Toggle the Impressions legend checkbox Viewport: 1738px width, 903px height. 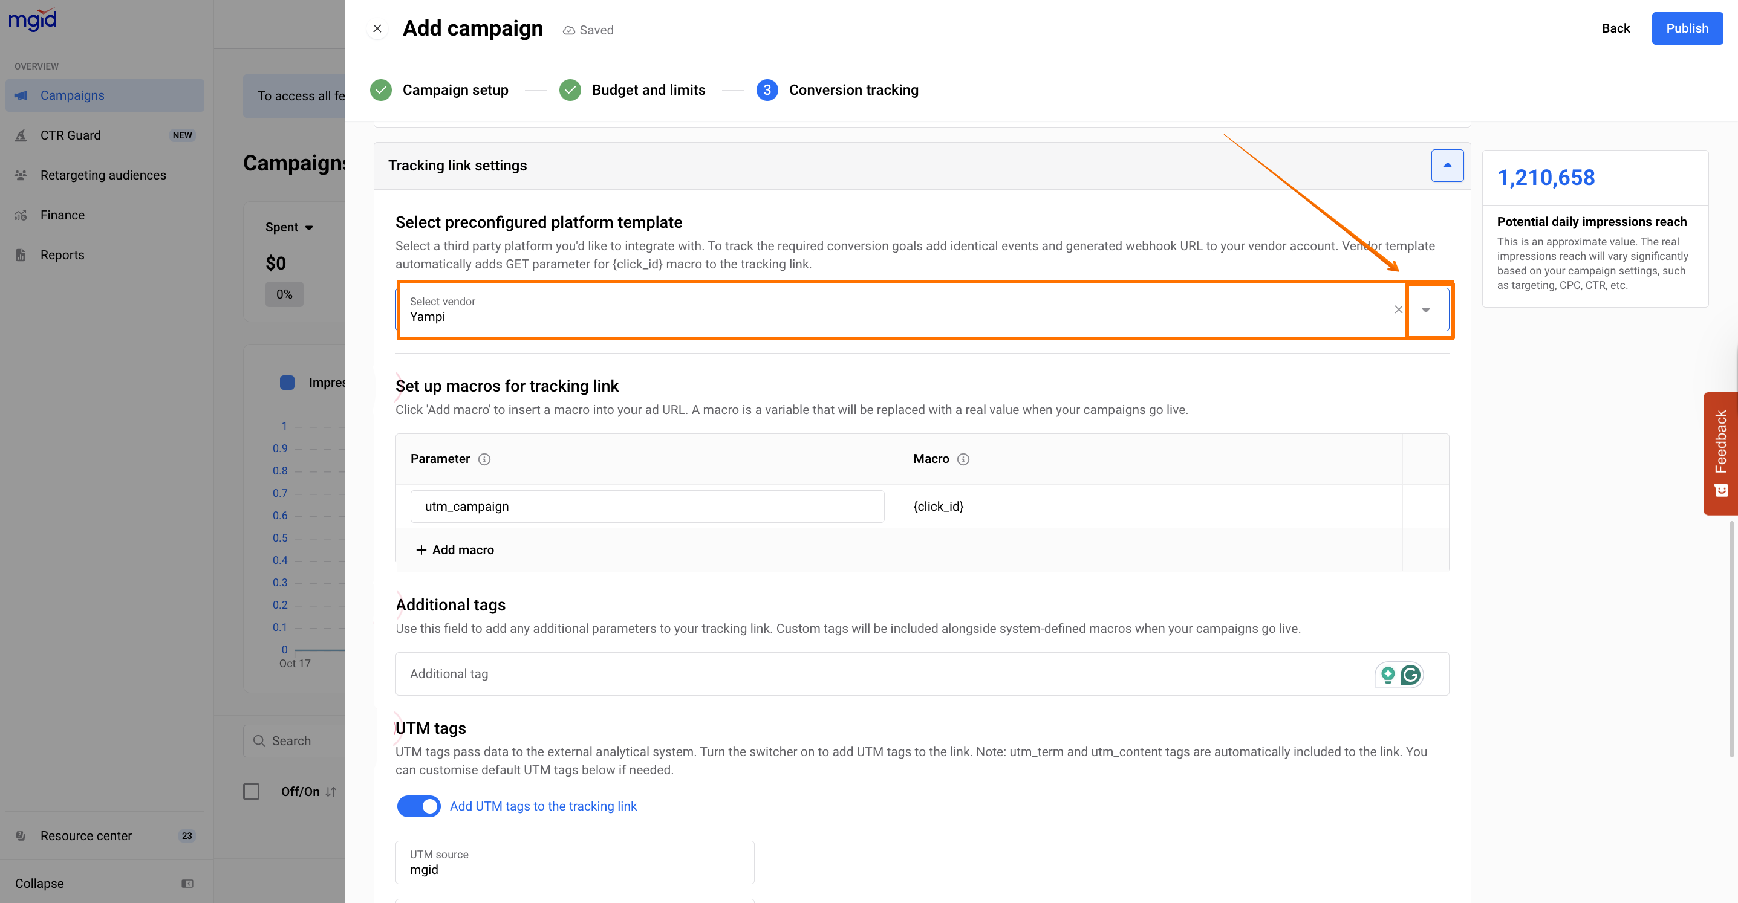[287, 383]
